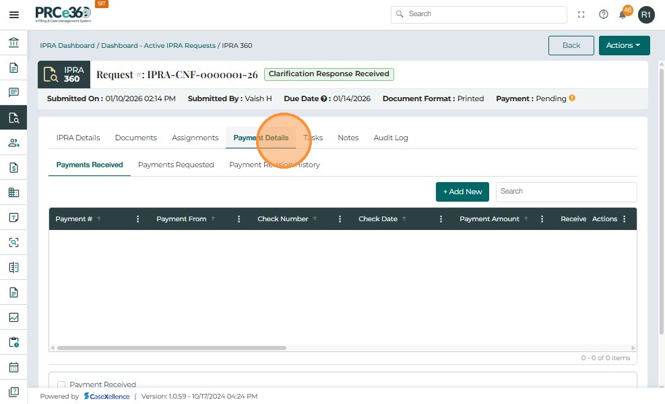Switch to the Documents tab

(135, 138)
